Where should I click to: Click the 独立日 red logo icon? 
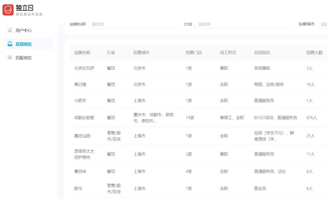8,10
